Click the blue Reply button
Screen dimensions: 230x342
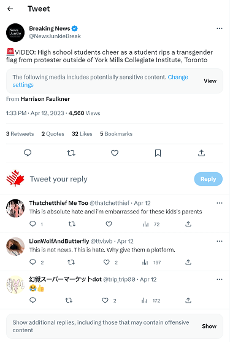tap(209, 179)
